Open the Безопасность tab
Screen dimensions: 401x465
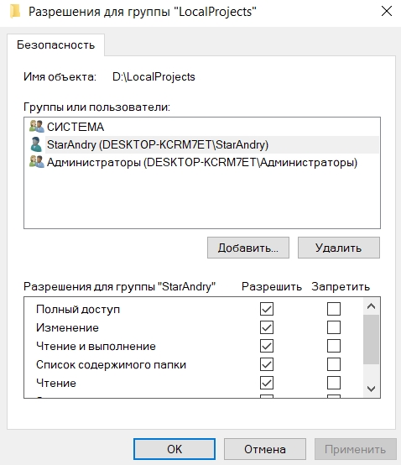point(55,44)
